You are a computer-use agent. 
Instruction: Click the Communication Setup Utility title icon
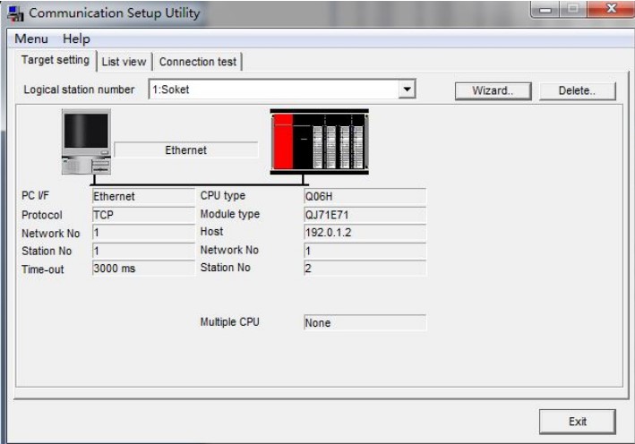pos(15,13)
